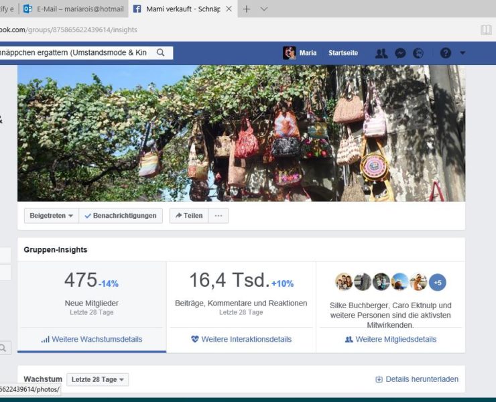Click the group cover photo
This screenshot has height=402, width=496.
[x=241, y=133]
